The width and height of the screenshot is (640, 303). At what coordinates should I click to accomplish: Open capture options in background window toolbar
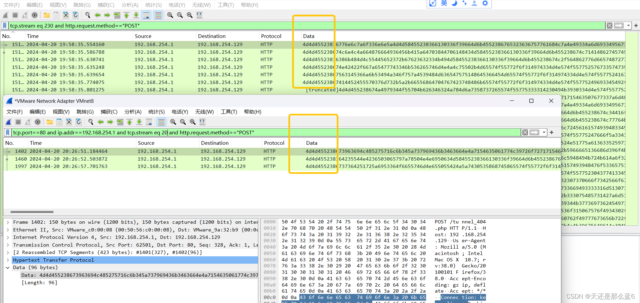(x=35, y=15)
